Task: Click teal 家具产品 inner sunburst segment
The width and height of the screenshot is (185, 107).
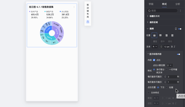Action: pos(50,38)
